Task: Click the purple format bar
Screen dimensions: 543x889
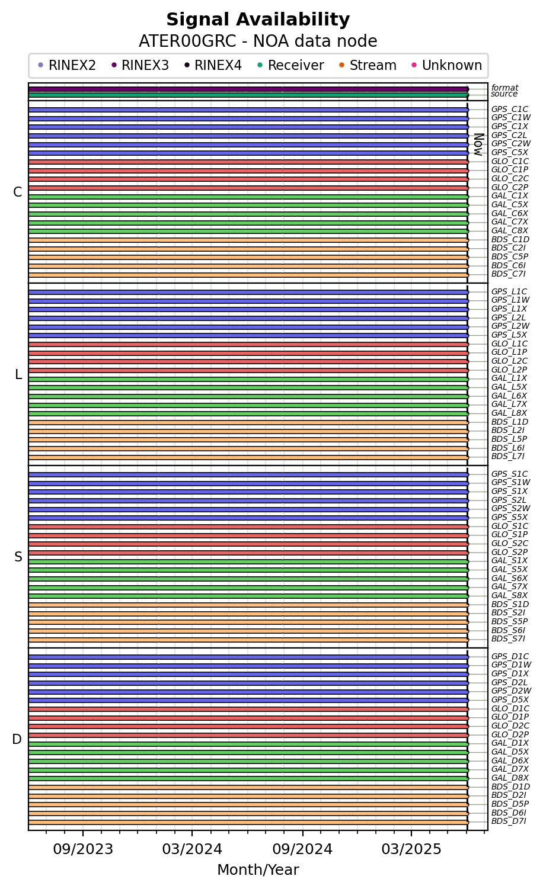Action: coord(248,89)
